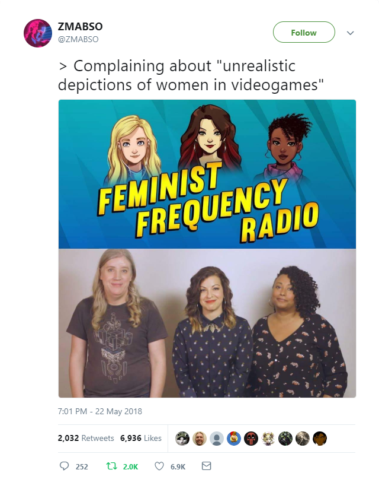This screenshot has width=379, height=489.
Task: Send tweet via envelope message icon
Action: (x=207, y=466)
